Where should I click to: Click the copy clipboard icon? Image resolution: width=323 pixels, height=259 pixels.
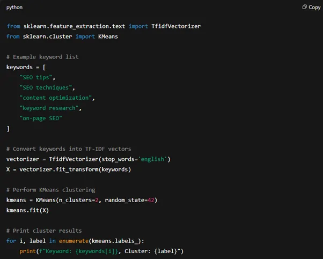304,7
